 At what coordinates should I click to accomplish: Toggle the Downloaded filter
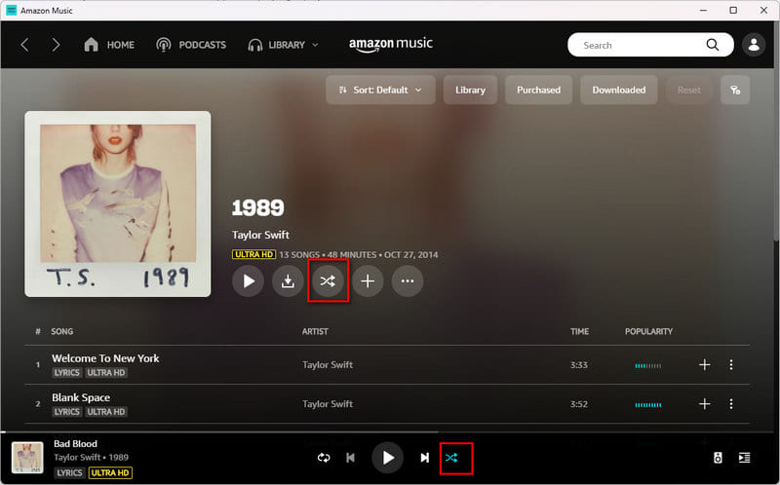[x=619, y=90]
